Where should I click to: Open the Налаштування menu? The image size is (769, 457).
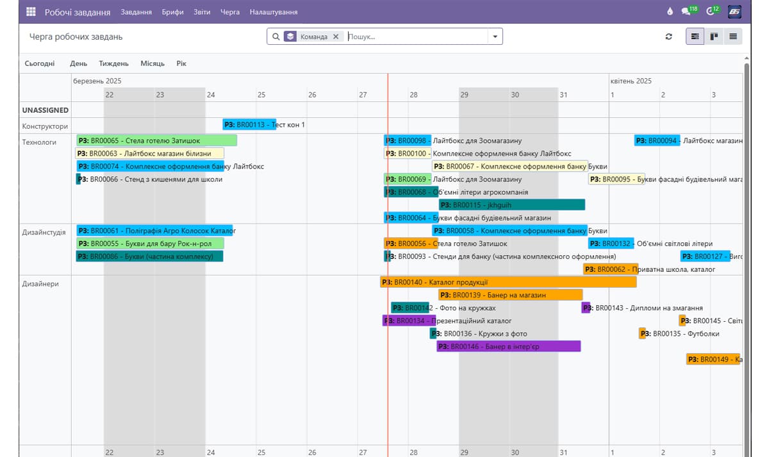[x=274, y=12]
